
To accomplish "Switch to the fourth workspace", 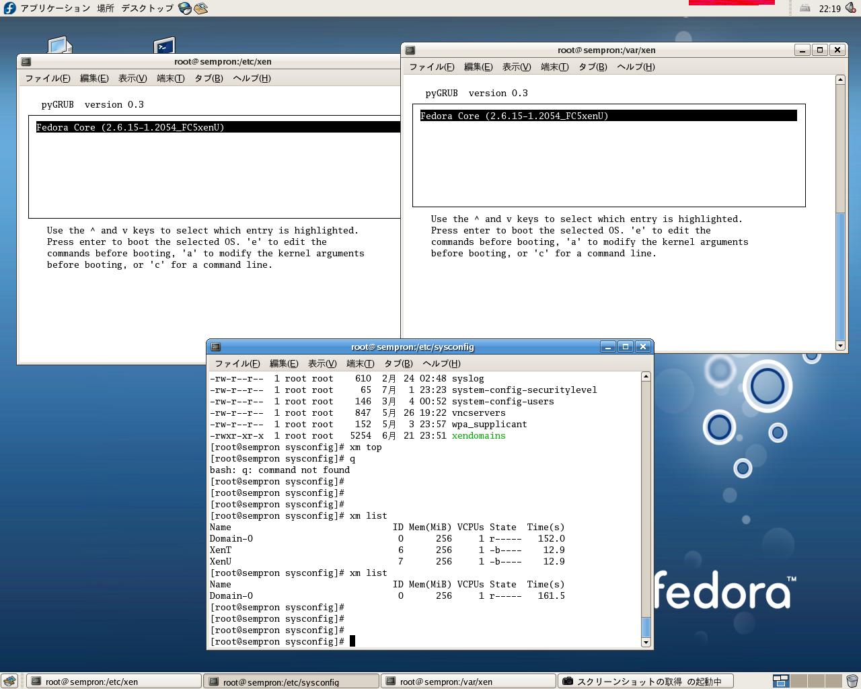I will pos(833,681).
